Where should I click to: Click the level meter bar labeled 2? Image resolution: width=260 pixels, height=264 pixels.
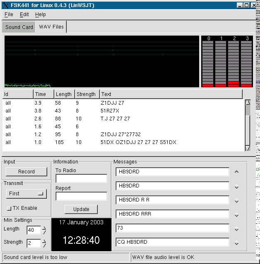coord(234,64)
